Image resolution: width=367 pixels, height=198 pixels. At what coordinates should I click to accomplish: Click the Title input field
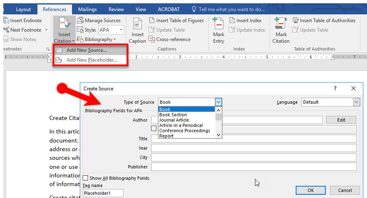point(254,139)
